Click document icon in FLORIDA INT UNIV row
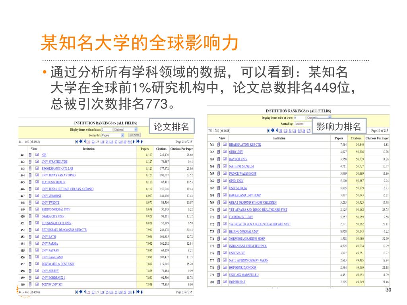 [219, 217]
